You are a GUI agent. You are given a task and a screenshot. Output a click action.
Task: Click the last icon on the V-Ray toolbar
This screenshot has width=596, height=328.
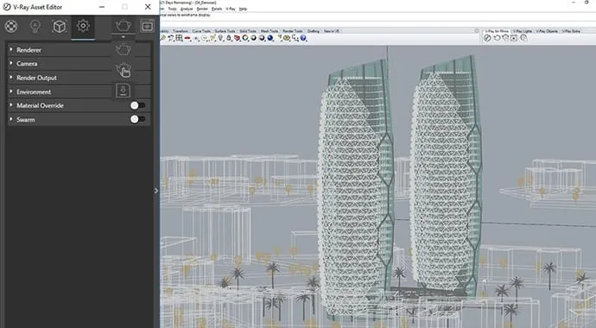[x=523, y=38]
